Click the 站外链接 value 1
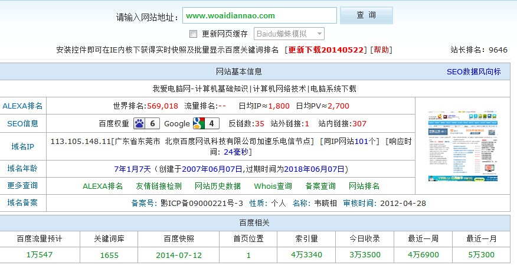Viewport: 517px width, 265px height. 307,123
